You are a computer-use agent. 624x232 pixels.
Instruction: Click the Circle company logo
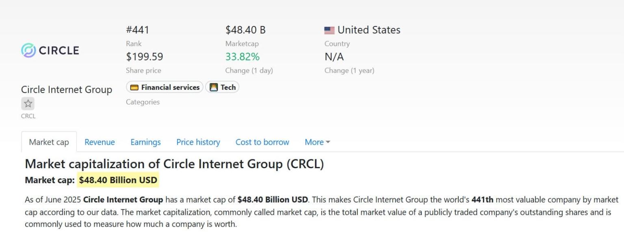50,50
